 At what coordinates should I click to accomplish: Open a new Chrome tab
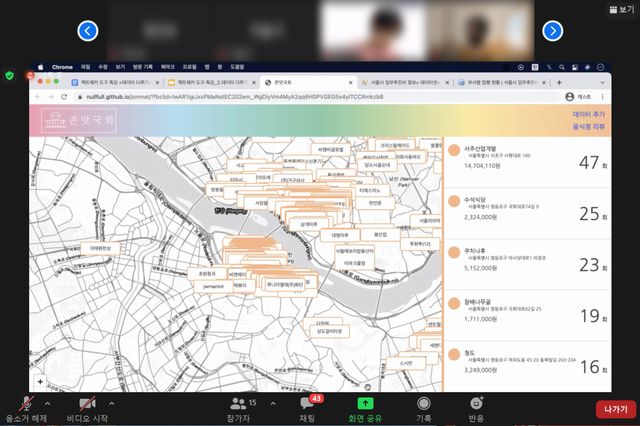click(x=559, y=82)
